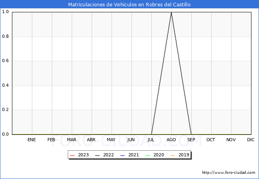Click the JUL month axis label

[151, 140]
